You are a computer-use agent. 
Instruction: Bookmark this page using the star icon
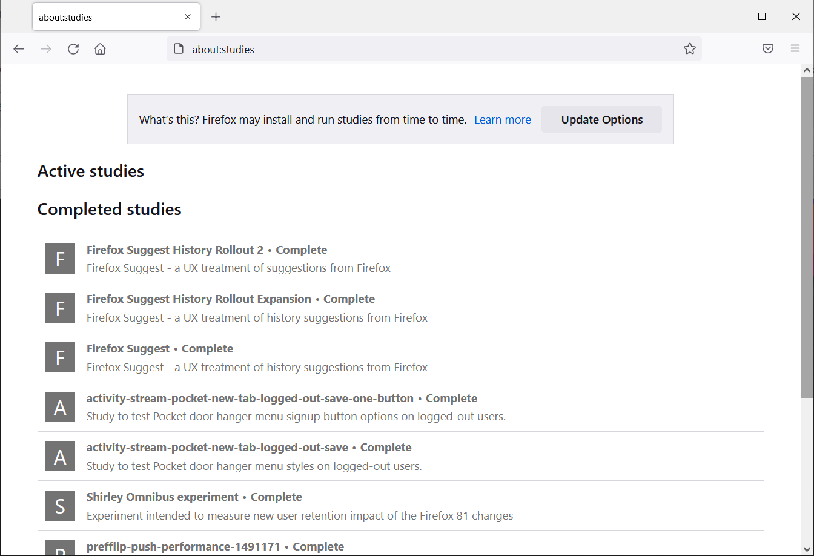coord(690,48)
